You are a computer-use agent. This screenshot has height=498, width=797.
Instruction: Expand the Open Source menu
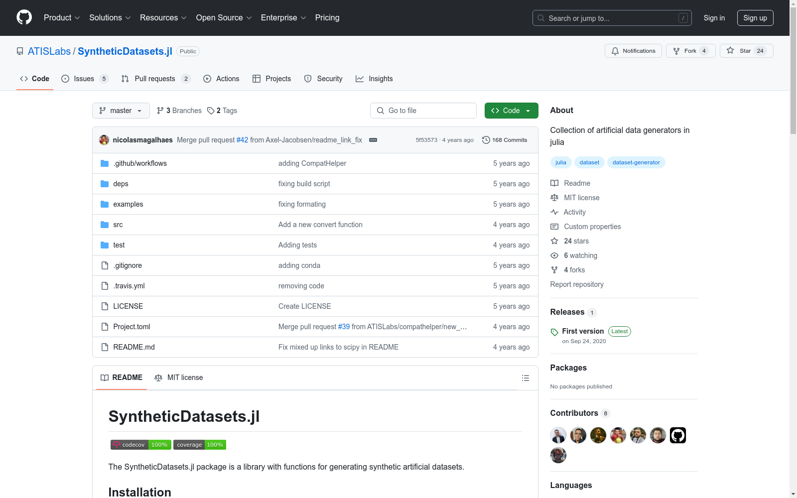(x=224, y=18)
